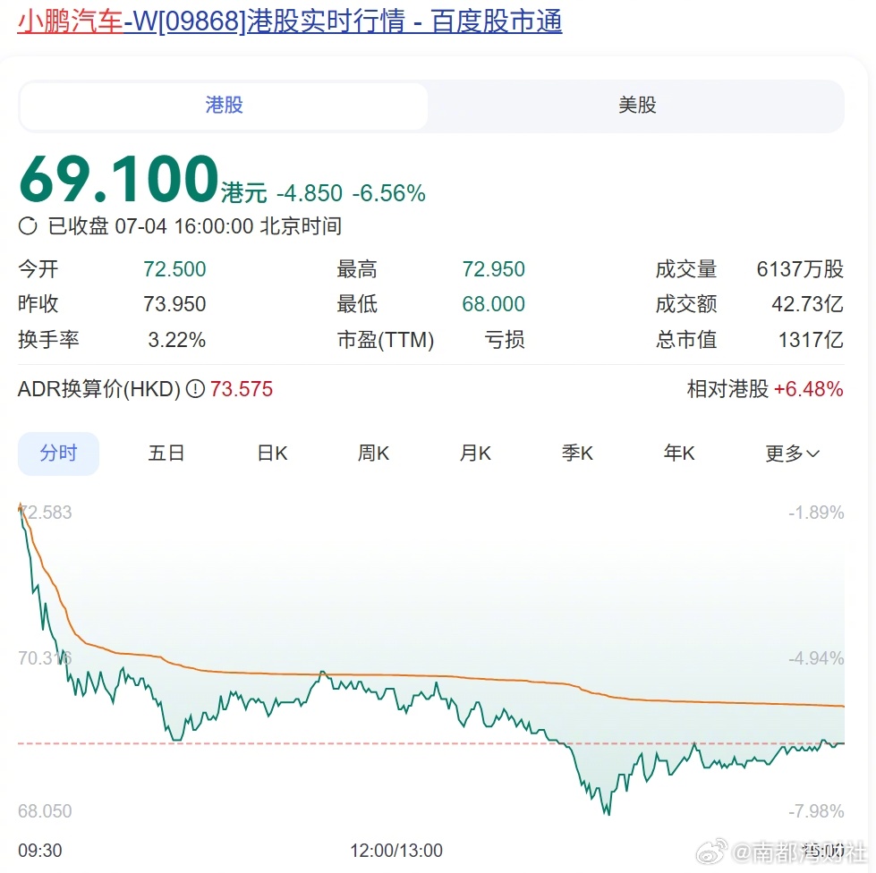Click the -7.98% chart axis label
The height and width of the screenshot is (873, 876).
816,811
